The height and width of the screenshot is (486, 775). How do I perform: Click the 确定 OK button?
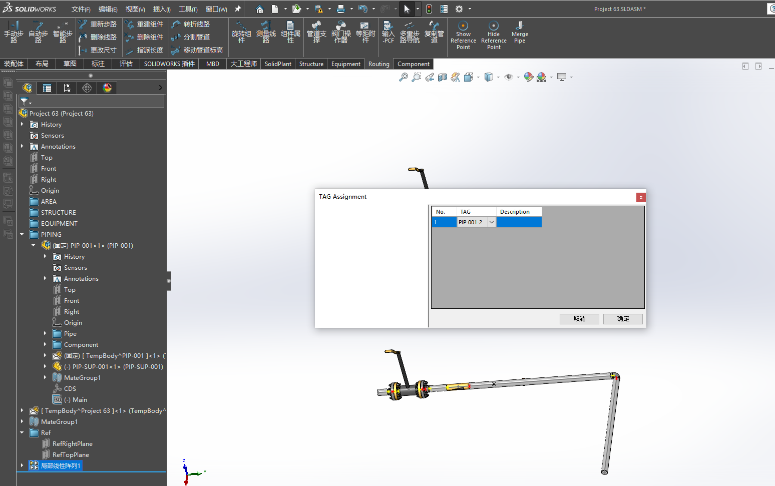(623, 319)
